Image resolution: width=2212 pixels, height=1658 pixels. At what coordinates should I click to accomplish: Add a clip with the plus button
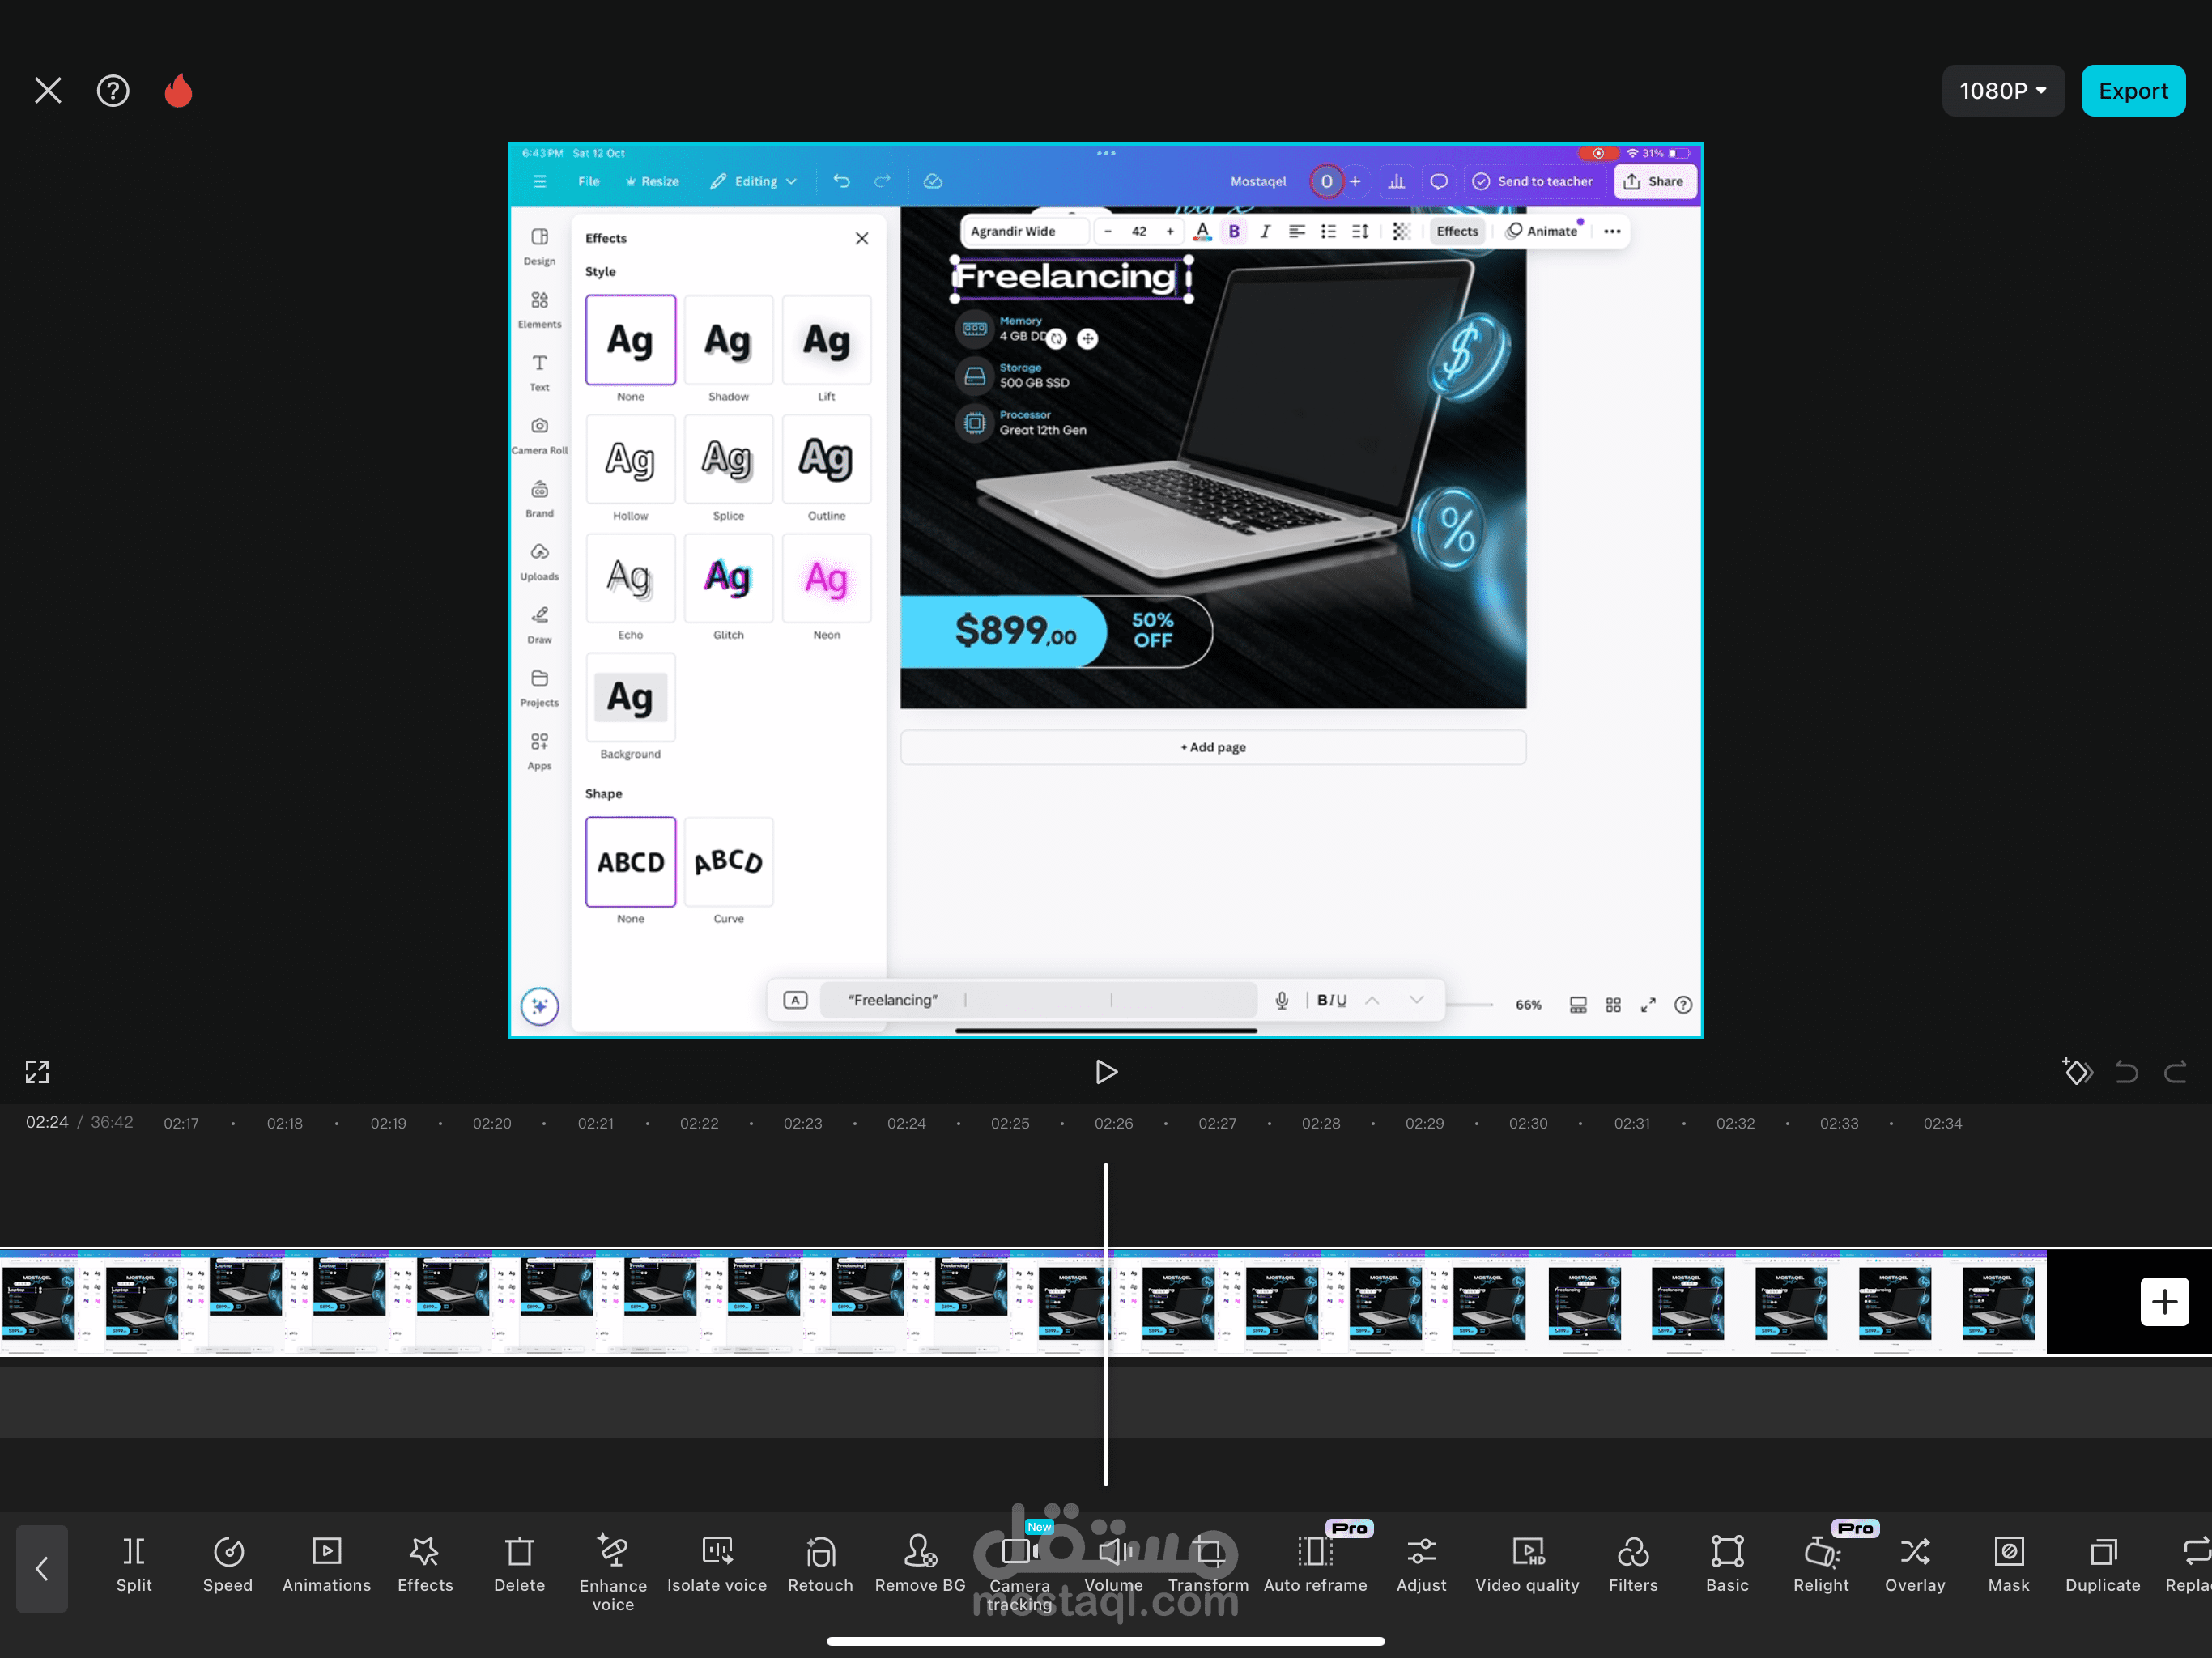tap(2164, 1301)
